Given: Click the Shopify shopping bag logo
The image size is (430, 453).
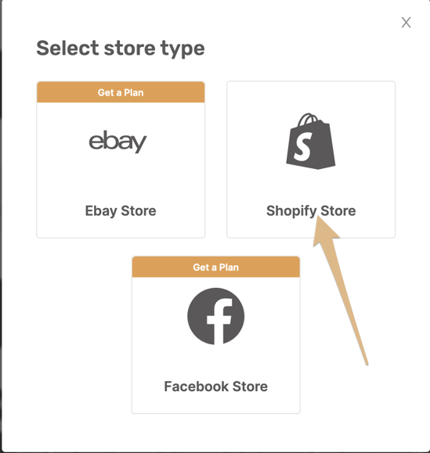Looking at the screenshot, I should pyautogui.click(x=311, y=141).
